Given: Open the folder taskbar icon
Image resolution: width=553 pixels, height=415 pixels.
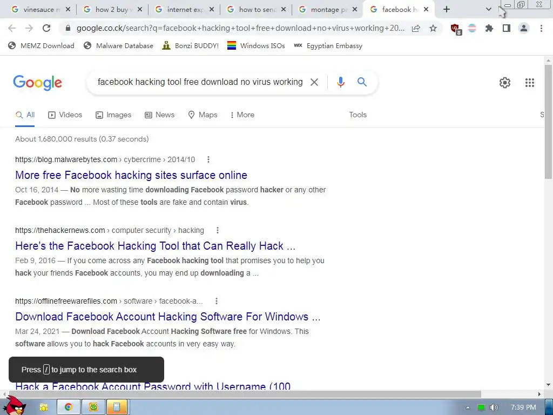Looking at the screenshot, I should (43, 407).
